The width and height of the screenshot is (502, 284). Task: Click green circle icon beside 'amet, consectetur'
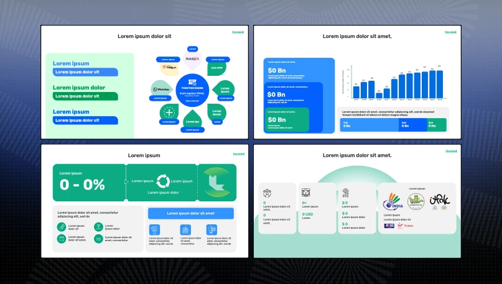(98, 239)
